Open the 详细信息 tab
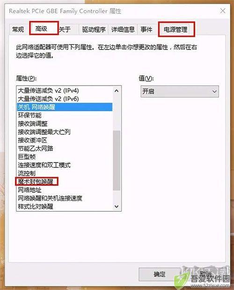 pyautogui.click(x=123, y=30)
